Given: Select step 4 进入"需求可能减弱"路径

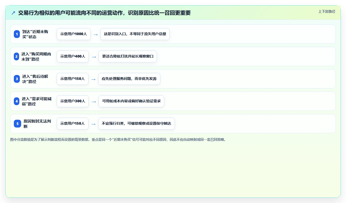Looking at the screenshot, I should pyautogui.click(x=173, y=101).
